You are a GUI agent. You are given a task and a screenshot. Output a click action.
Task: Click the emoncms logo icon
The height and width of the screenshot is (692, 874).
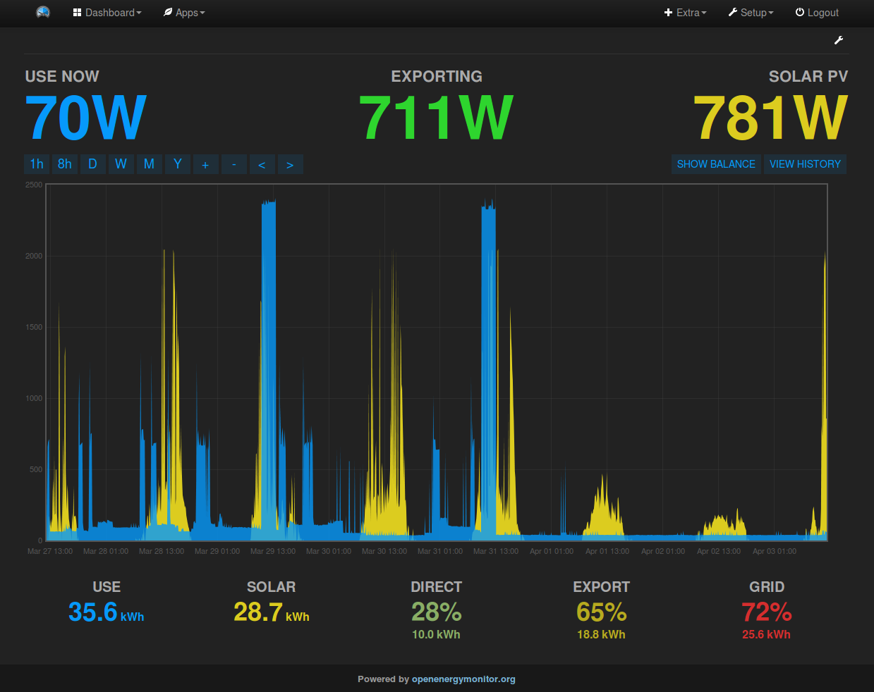click(43, 13)
